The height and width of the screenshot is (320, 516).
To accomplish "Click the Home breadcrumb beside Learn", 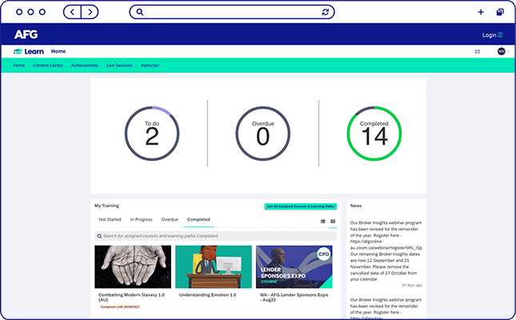I will (58, 51).
